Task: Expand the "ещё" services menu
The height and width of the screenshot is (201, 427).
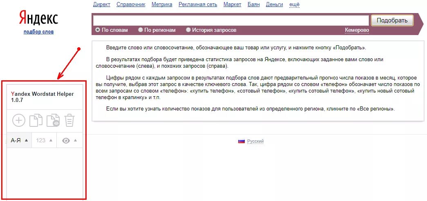Action: (294, 4)
